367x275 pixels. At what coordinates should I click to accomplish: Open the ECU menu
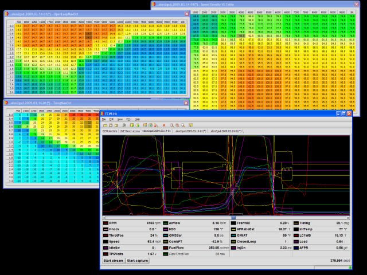[x=128, y=119]
